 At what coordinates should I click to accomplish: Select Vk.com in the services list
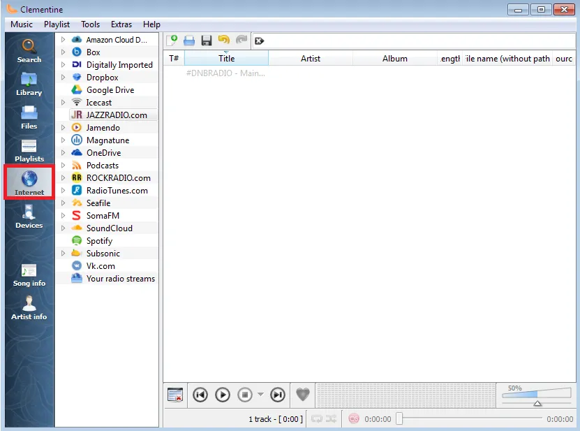(x=101, y=266)
